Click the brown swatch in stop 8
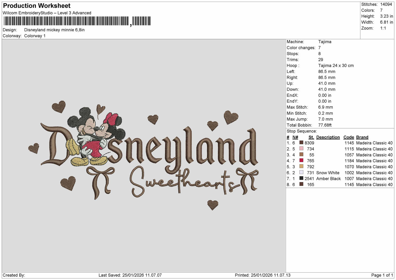Image resolution: width=396 pixels, height=280 pixels. (301, 184)
